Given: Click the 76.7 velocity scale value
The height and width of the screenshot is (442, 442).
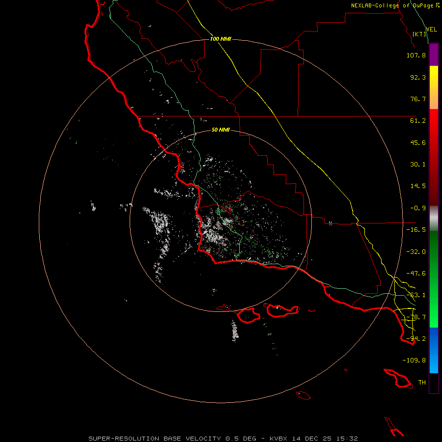Looking at the screenshot, I should (418, 99).
